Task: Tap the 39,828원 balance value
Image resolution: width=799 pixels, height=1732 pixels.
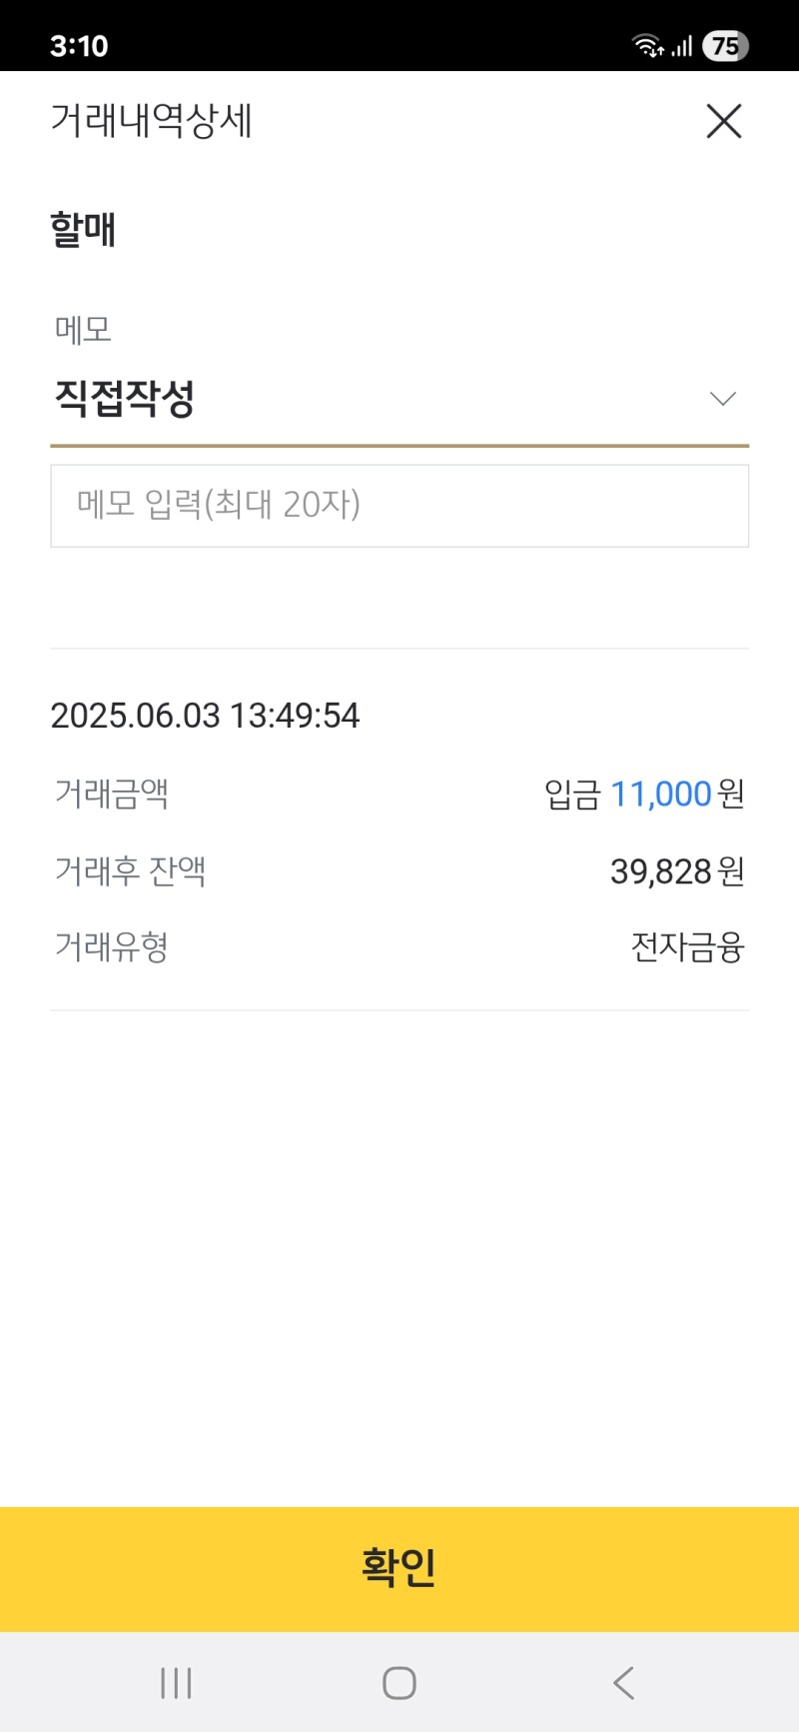Action: point(677,871)
